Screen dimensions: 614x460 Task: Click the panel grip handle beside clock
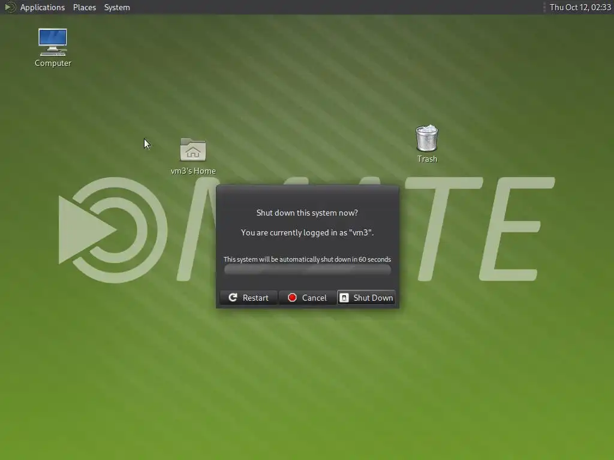[x=544, y=7]
